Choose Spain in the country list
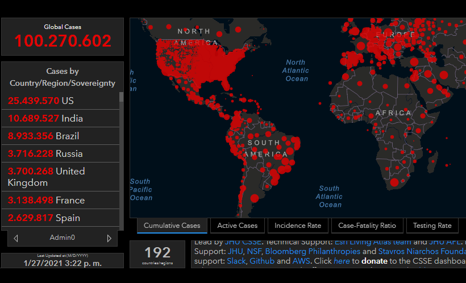 [61, 218]
